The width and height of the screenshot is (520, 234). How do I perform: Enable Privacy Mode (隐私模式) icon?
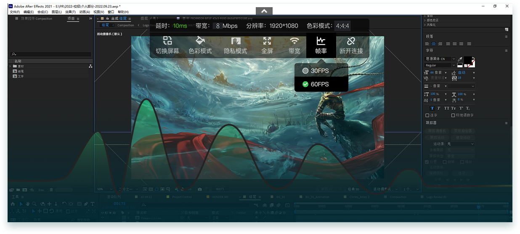(x=236, y=41)
